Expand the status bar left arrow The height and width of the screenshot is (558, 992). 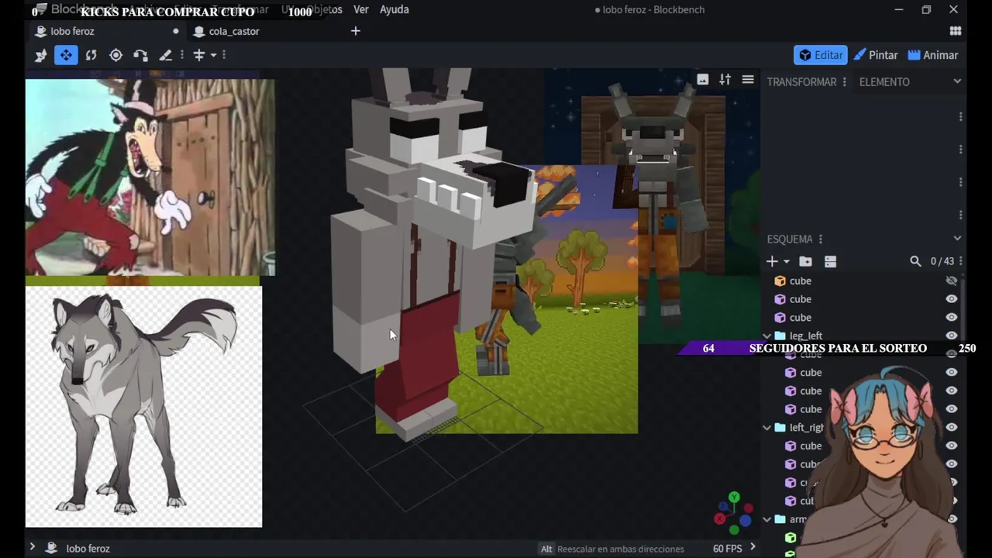click(32, 547)
